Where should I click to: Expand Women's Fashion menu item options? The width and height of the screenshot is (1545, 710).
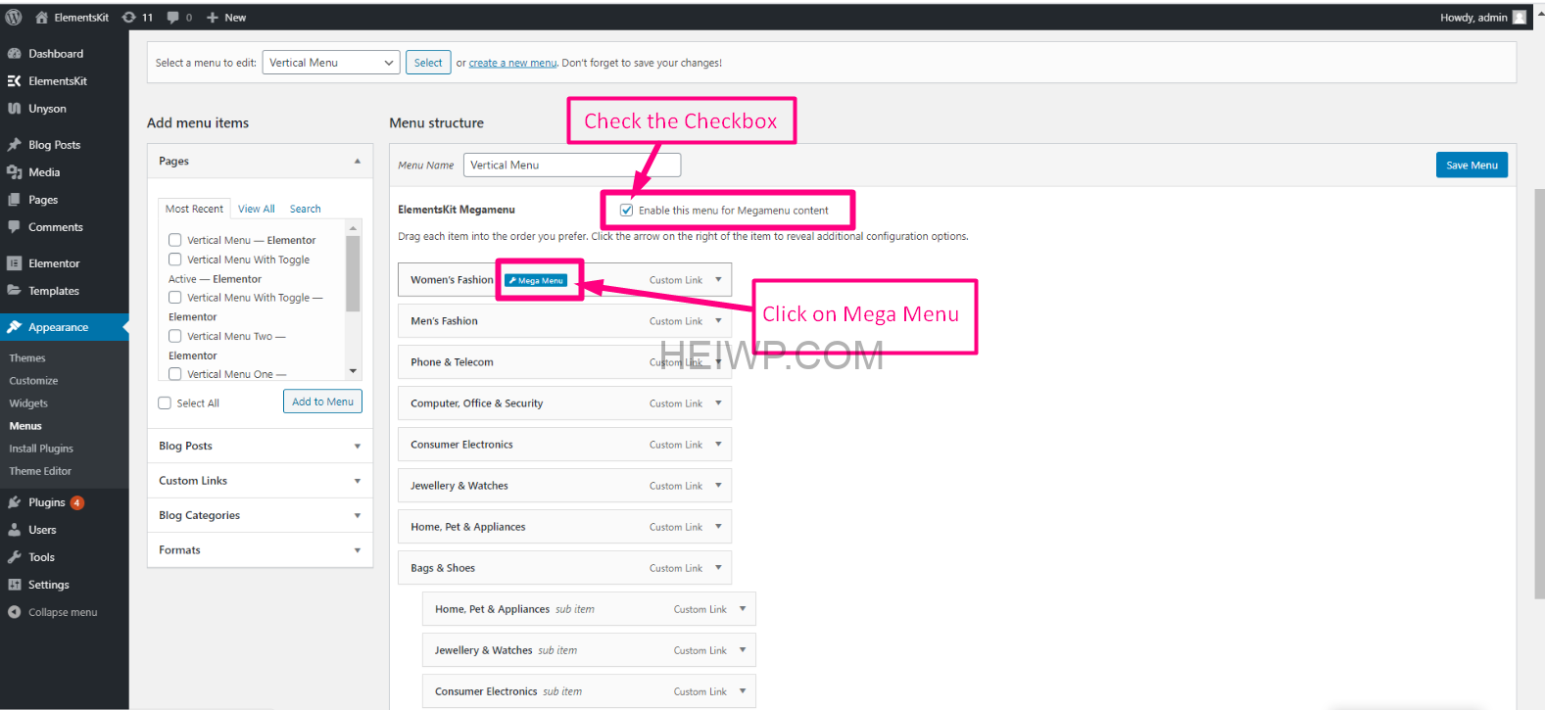click(x=718, y=280)
